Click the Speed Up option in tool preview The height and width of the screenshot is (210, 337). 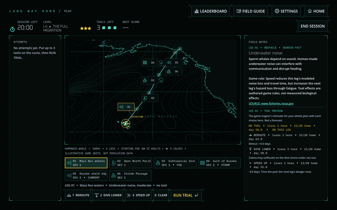click(283, 165)
